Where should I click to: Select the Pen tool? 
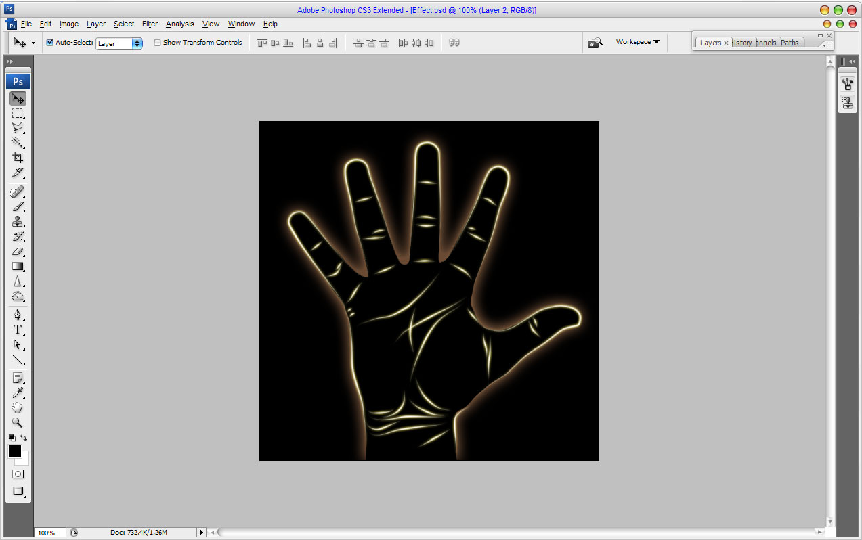click(18, 315)
